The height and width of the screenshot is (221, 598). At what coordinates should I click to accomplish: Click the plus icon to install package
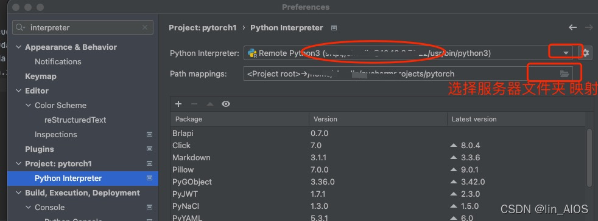click(178, 104)
